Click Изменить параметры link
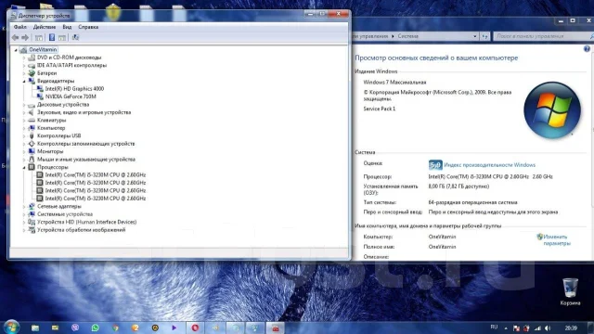594x334 pixels. pyautogui.click(x=557, y=240)
